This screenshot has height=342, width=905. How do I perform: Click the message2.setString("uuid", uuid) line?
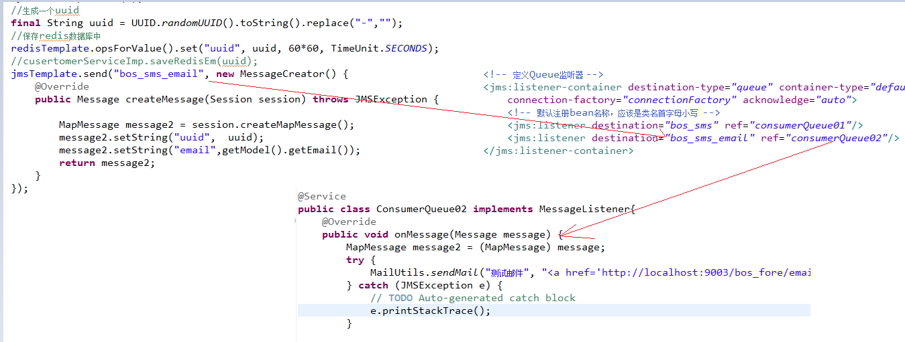tap(162, 137)
